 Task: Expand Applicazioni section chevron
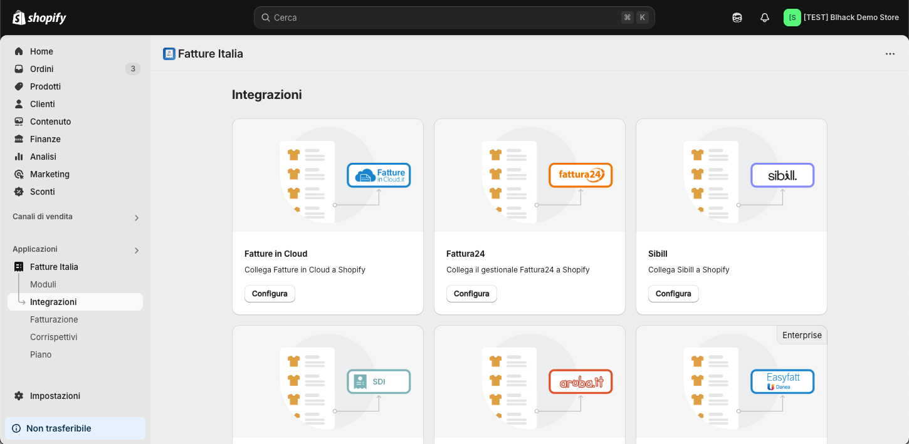click(x=137, y=250)
